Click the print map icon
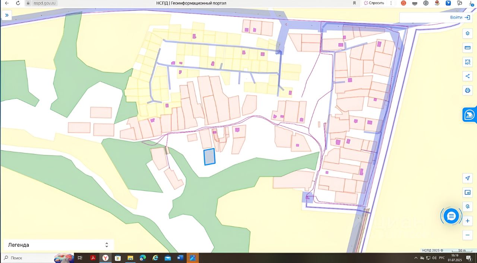The width and height of the screenshot is (477, 263). click(467, 90)
